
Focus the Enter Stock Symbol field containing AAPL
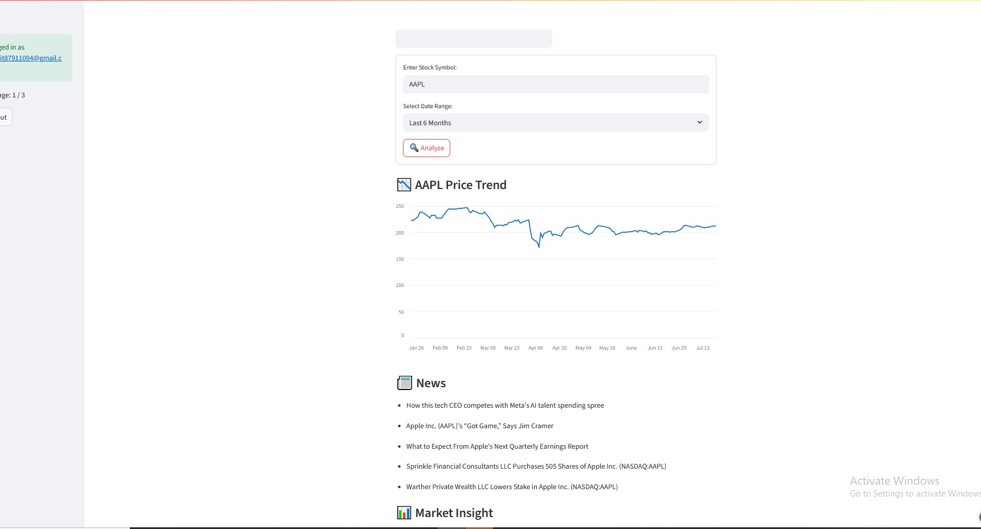556,84
